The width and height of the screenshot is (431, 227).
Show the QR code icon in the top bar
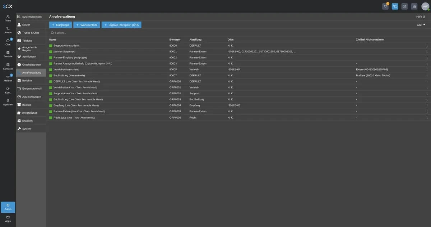405,6
